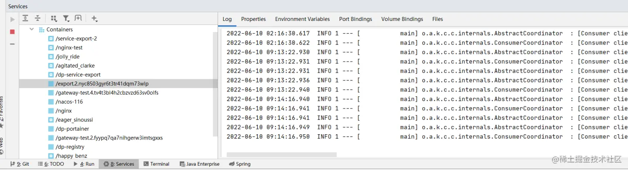Open the Group By options icon
This screenshot has height=170, width=628.
(x=54, y=18)
